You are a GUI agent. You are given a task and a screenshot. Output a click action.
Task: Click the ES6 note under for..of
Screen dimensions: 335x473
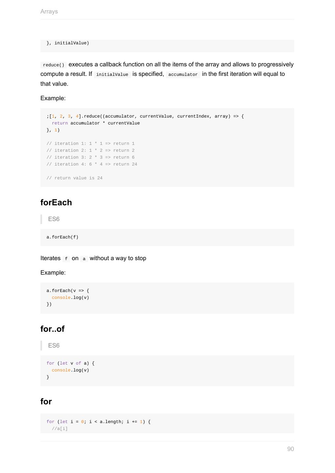tap(54, 346)
